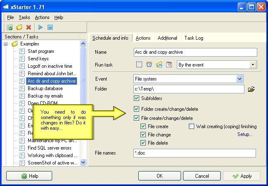Run the task with the play icon
Image resolution: width=268 pixels, height=186 pixels.
pyautogui.click(x=41, y=27)
